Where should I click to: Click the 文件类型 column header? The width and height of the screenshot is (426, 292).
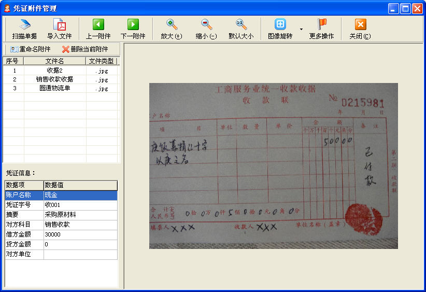(101, 61)
